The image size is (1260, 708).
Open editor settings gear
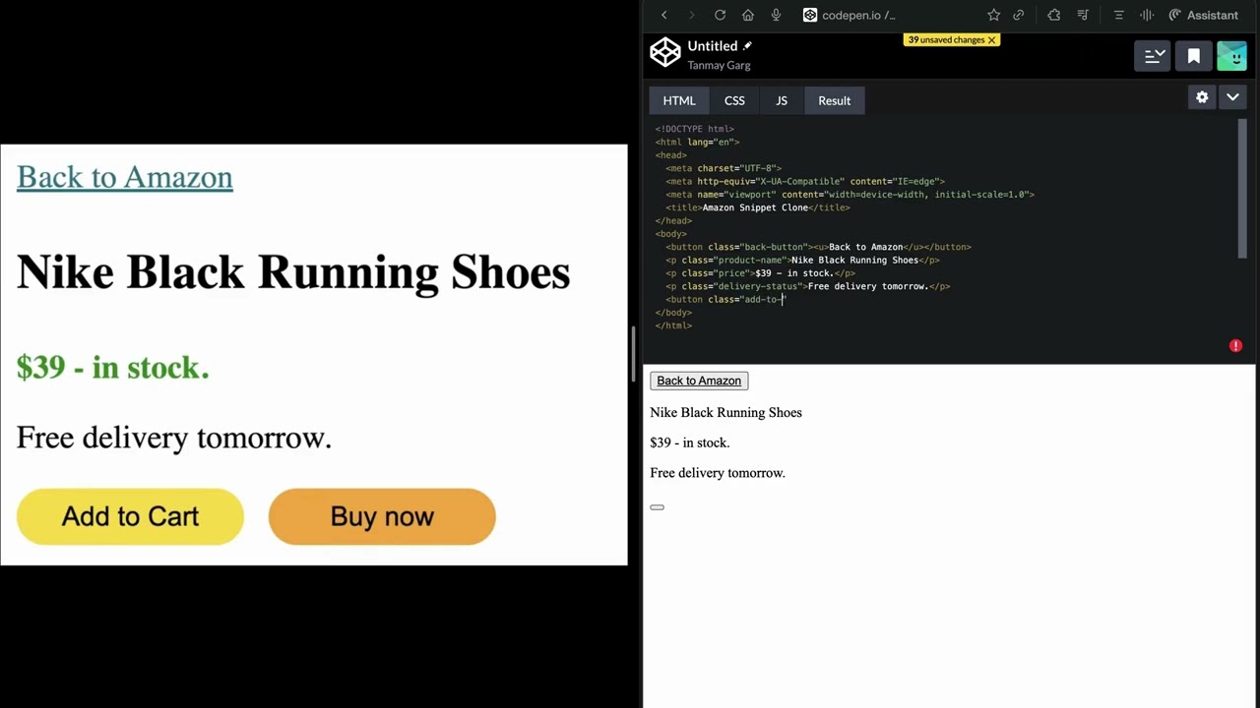(1202, 96)
